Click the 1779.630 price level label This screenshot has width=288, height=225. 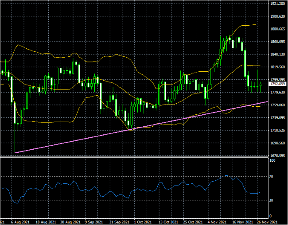coord(277,92)
